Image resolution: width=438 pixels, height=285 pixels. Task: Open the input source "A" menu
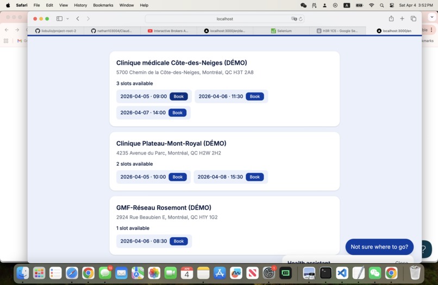click(347, 5)
